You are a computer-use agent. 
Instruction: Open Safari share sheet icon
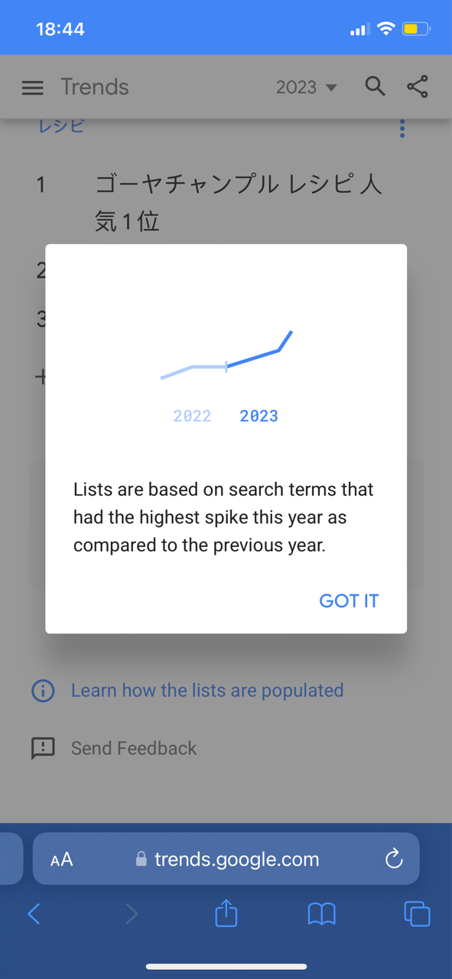tap(226, 913)
